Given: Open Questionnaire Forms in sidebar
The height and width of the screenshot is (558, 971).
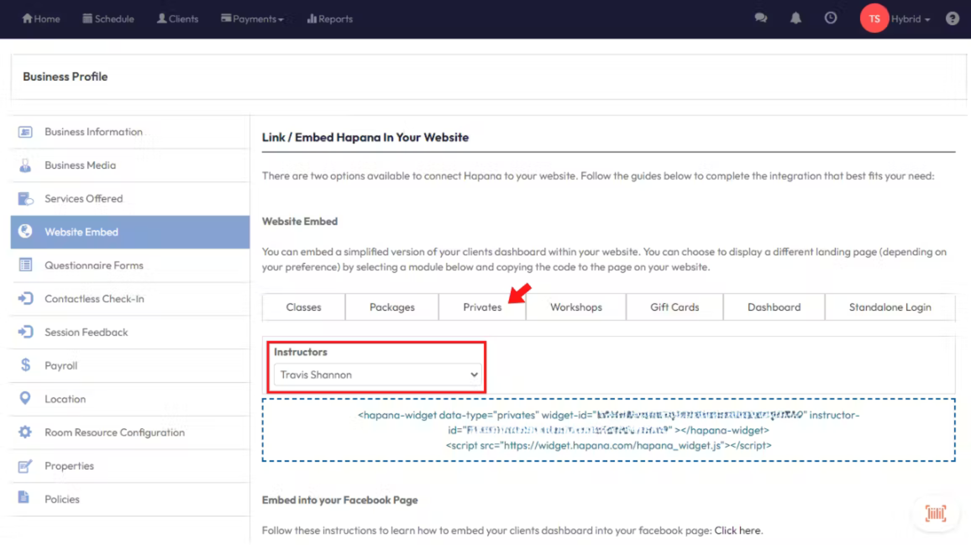Looking at the screenshot, I should click(93, 265).
